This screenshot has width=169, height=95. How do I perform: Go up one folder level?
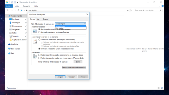tap(18, 10)
